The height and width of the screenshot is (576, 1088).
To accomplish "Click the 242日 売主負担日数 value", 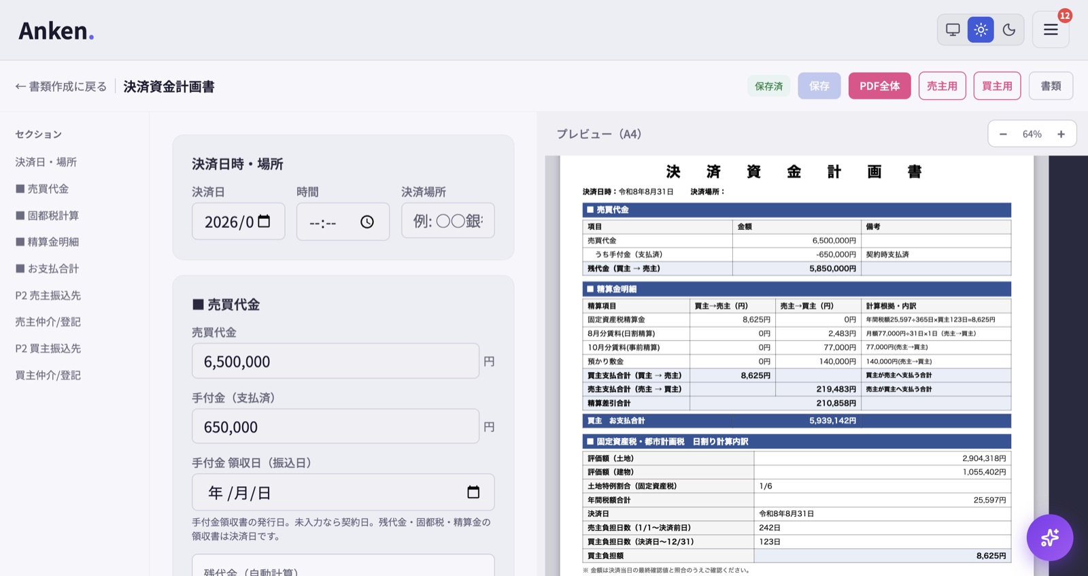I will click(x=770, y=528).
